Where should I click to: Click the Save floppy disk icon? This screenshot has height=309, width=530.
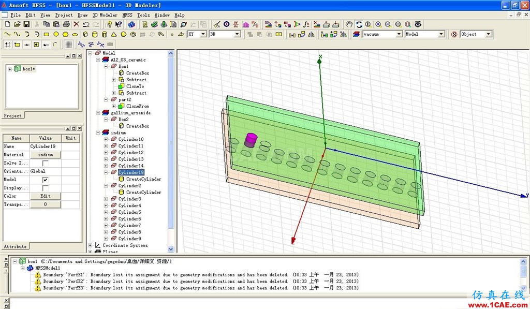click(x=26, y=24)
